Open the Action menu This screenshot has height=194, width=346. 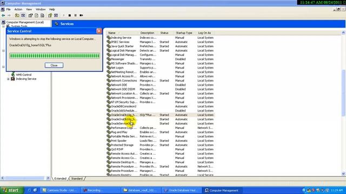tap(18, 10)
